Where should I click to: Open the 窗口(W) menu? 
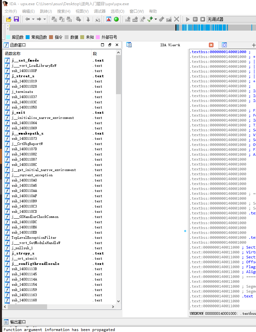[x=137, y=11]
